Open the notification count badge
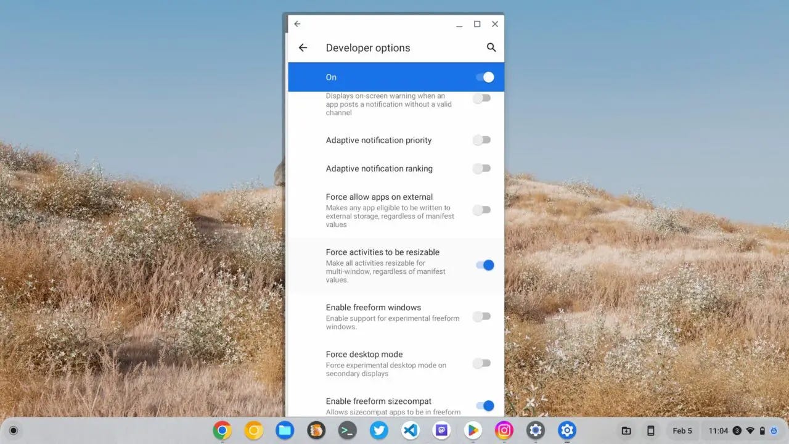 click(737, 430)
